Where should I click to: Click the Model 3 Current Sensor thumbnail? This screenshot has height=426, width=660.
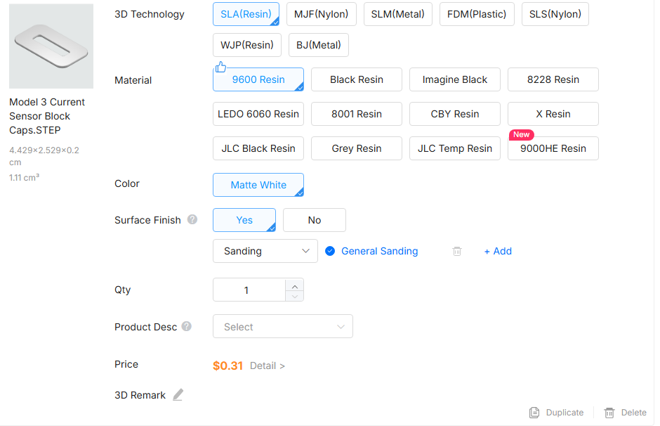click(51, 46)
